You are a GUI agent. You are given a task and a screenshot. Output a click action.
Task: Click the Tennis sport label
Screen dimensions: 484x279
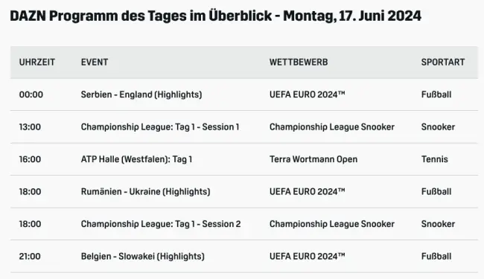click(x=435, y=159)
